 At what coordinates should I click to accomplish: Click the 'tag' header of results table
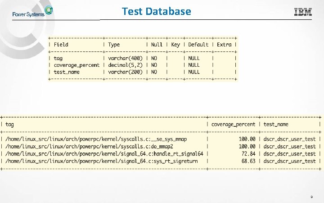click(x=9, y=125)
